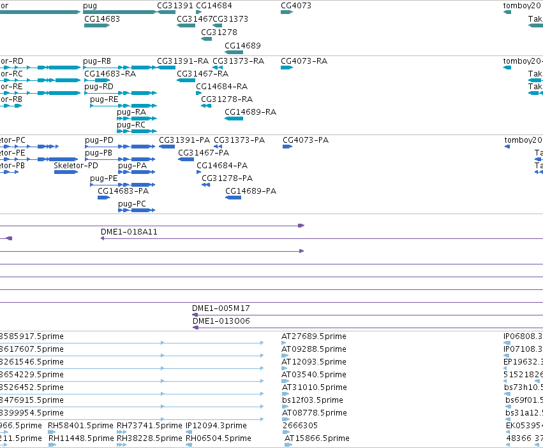Image resolution: width=543 pixels, height=448 pixels.
Task: Click the CG31391-RA transcript label
Action: (183, 61)
